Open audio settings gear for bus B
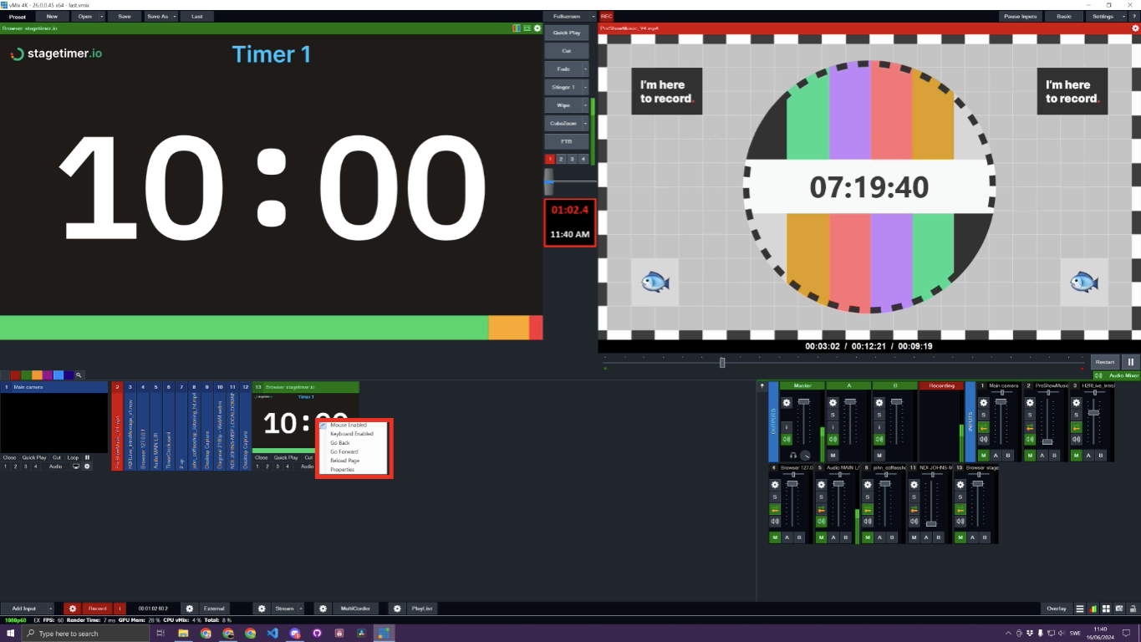 tap(879, 403)
